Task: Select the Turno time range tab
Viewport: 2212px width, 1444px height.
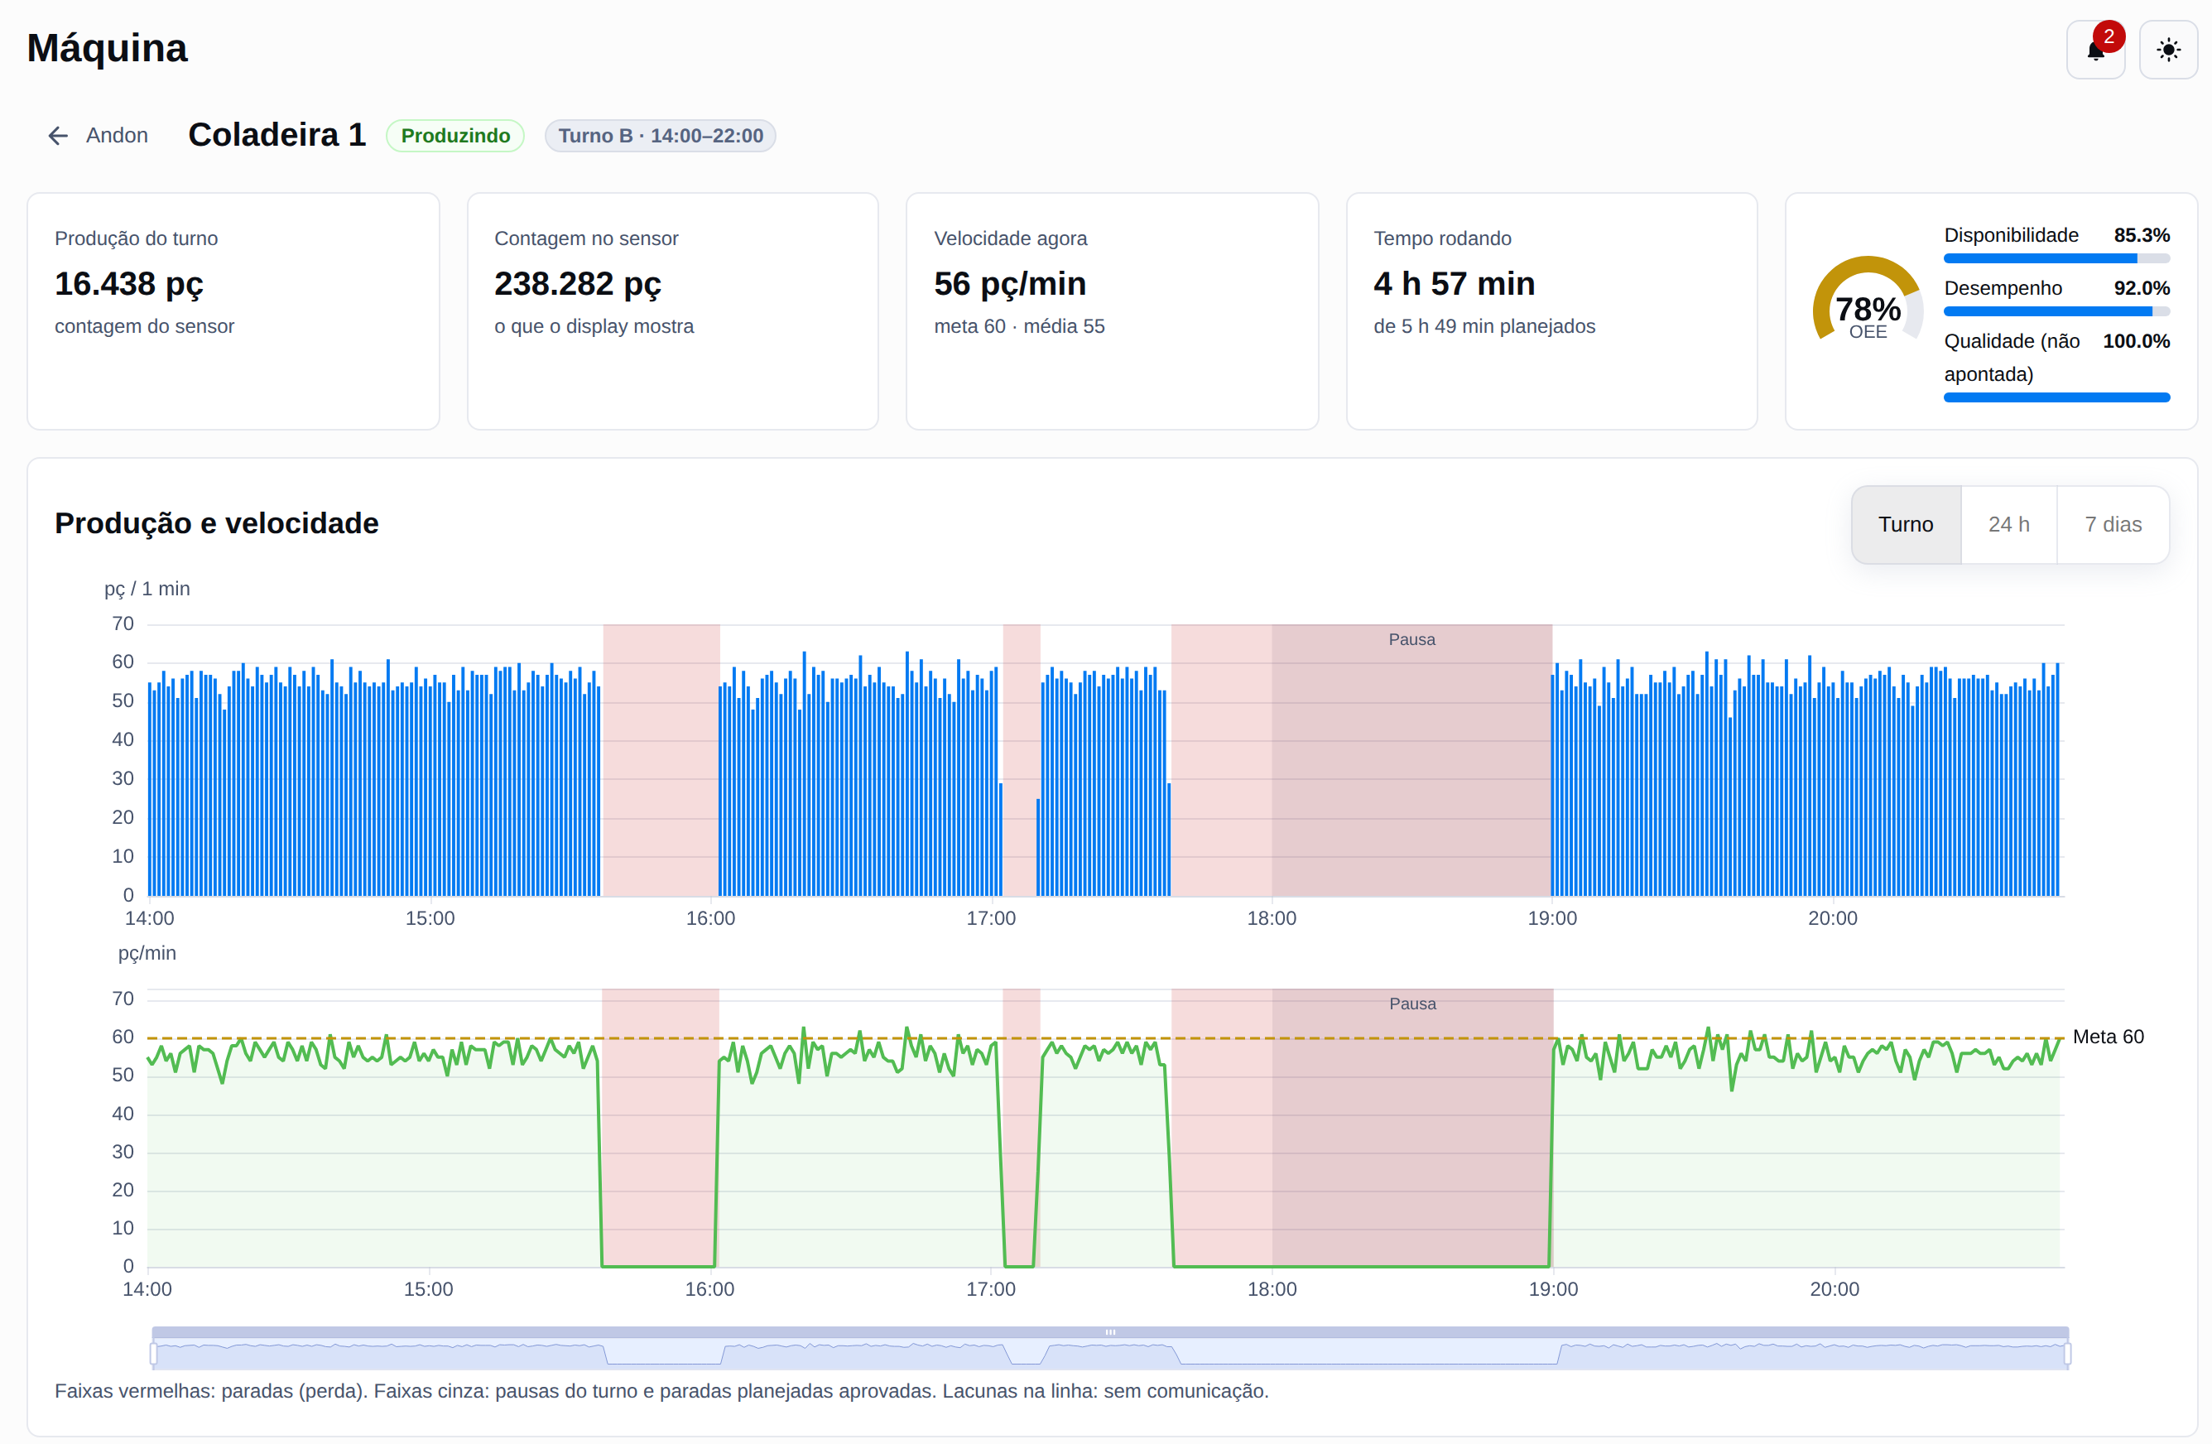Action: pos(1906,524)
